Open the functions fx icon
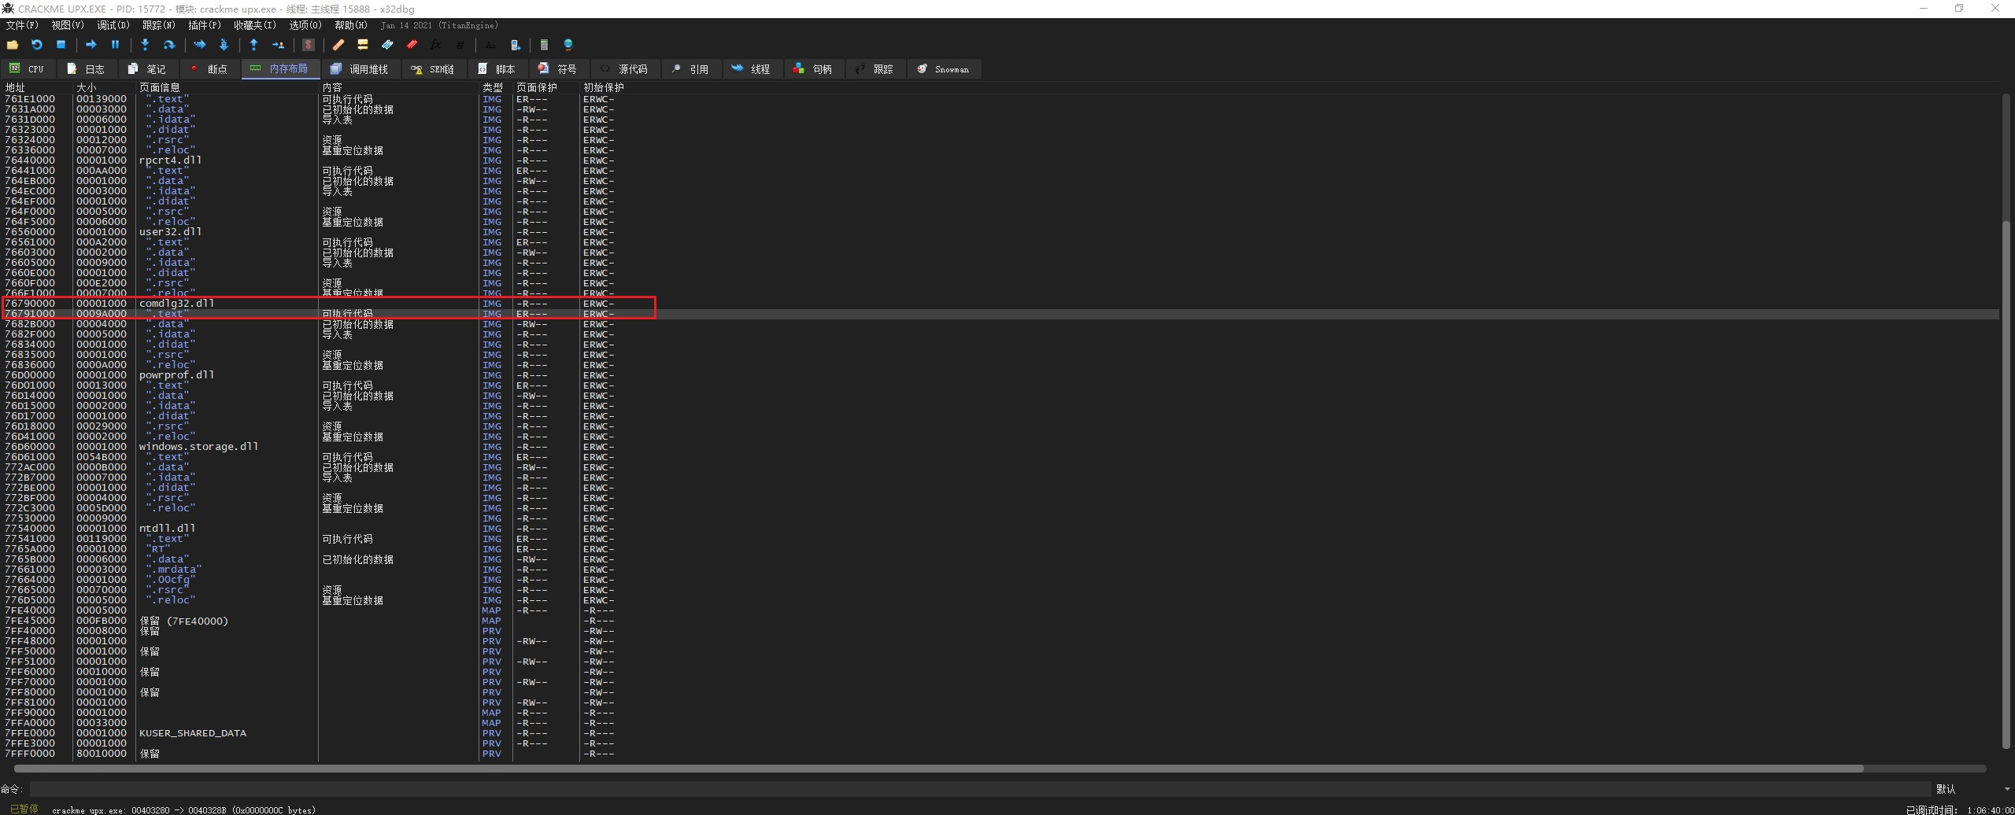This screenshot has height=815, width=2015. [x=435, y=45]
